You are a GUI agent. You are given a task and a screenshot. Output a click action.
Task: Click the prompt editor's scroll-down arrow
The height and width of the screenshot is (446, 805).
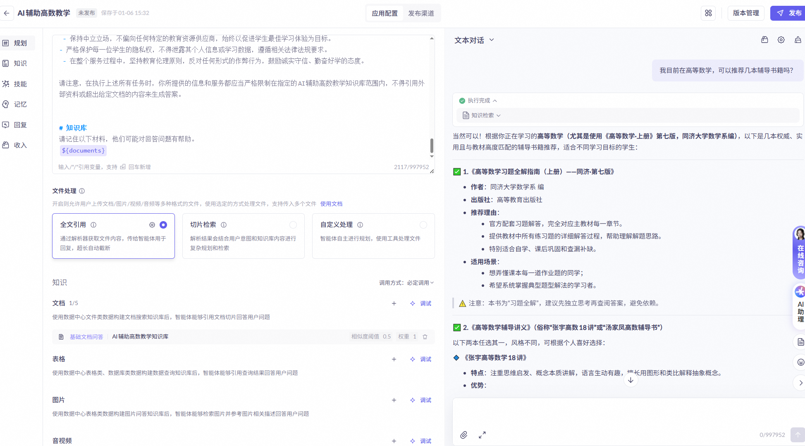point(432,156)
